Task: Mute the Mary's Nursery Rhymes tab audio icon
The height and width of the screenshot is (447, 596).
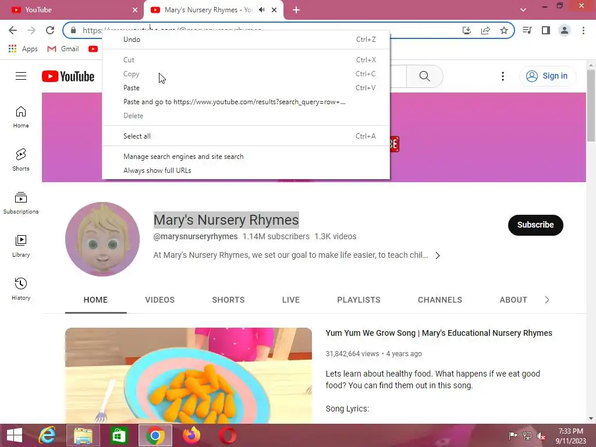Action: coord(261,10)
